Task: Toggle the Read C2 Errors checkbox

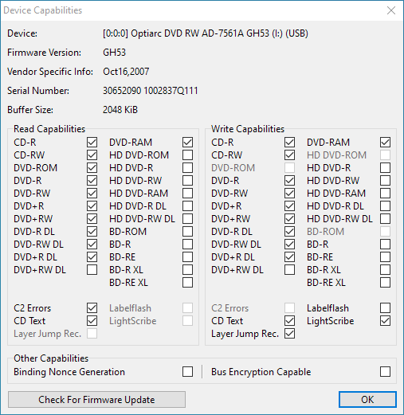Action: pos(92,308)
